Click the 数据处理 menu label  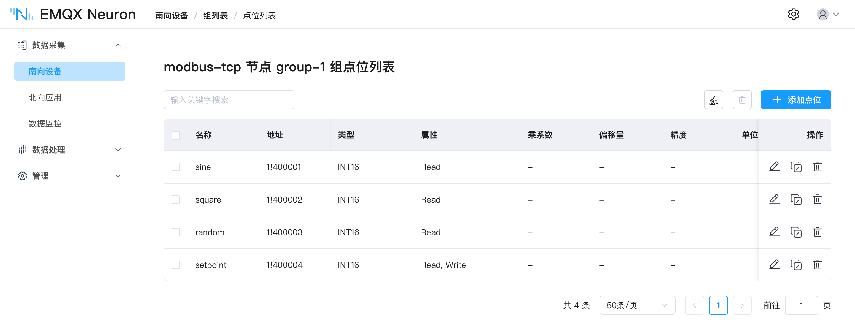click(x=48, y=150)
